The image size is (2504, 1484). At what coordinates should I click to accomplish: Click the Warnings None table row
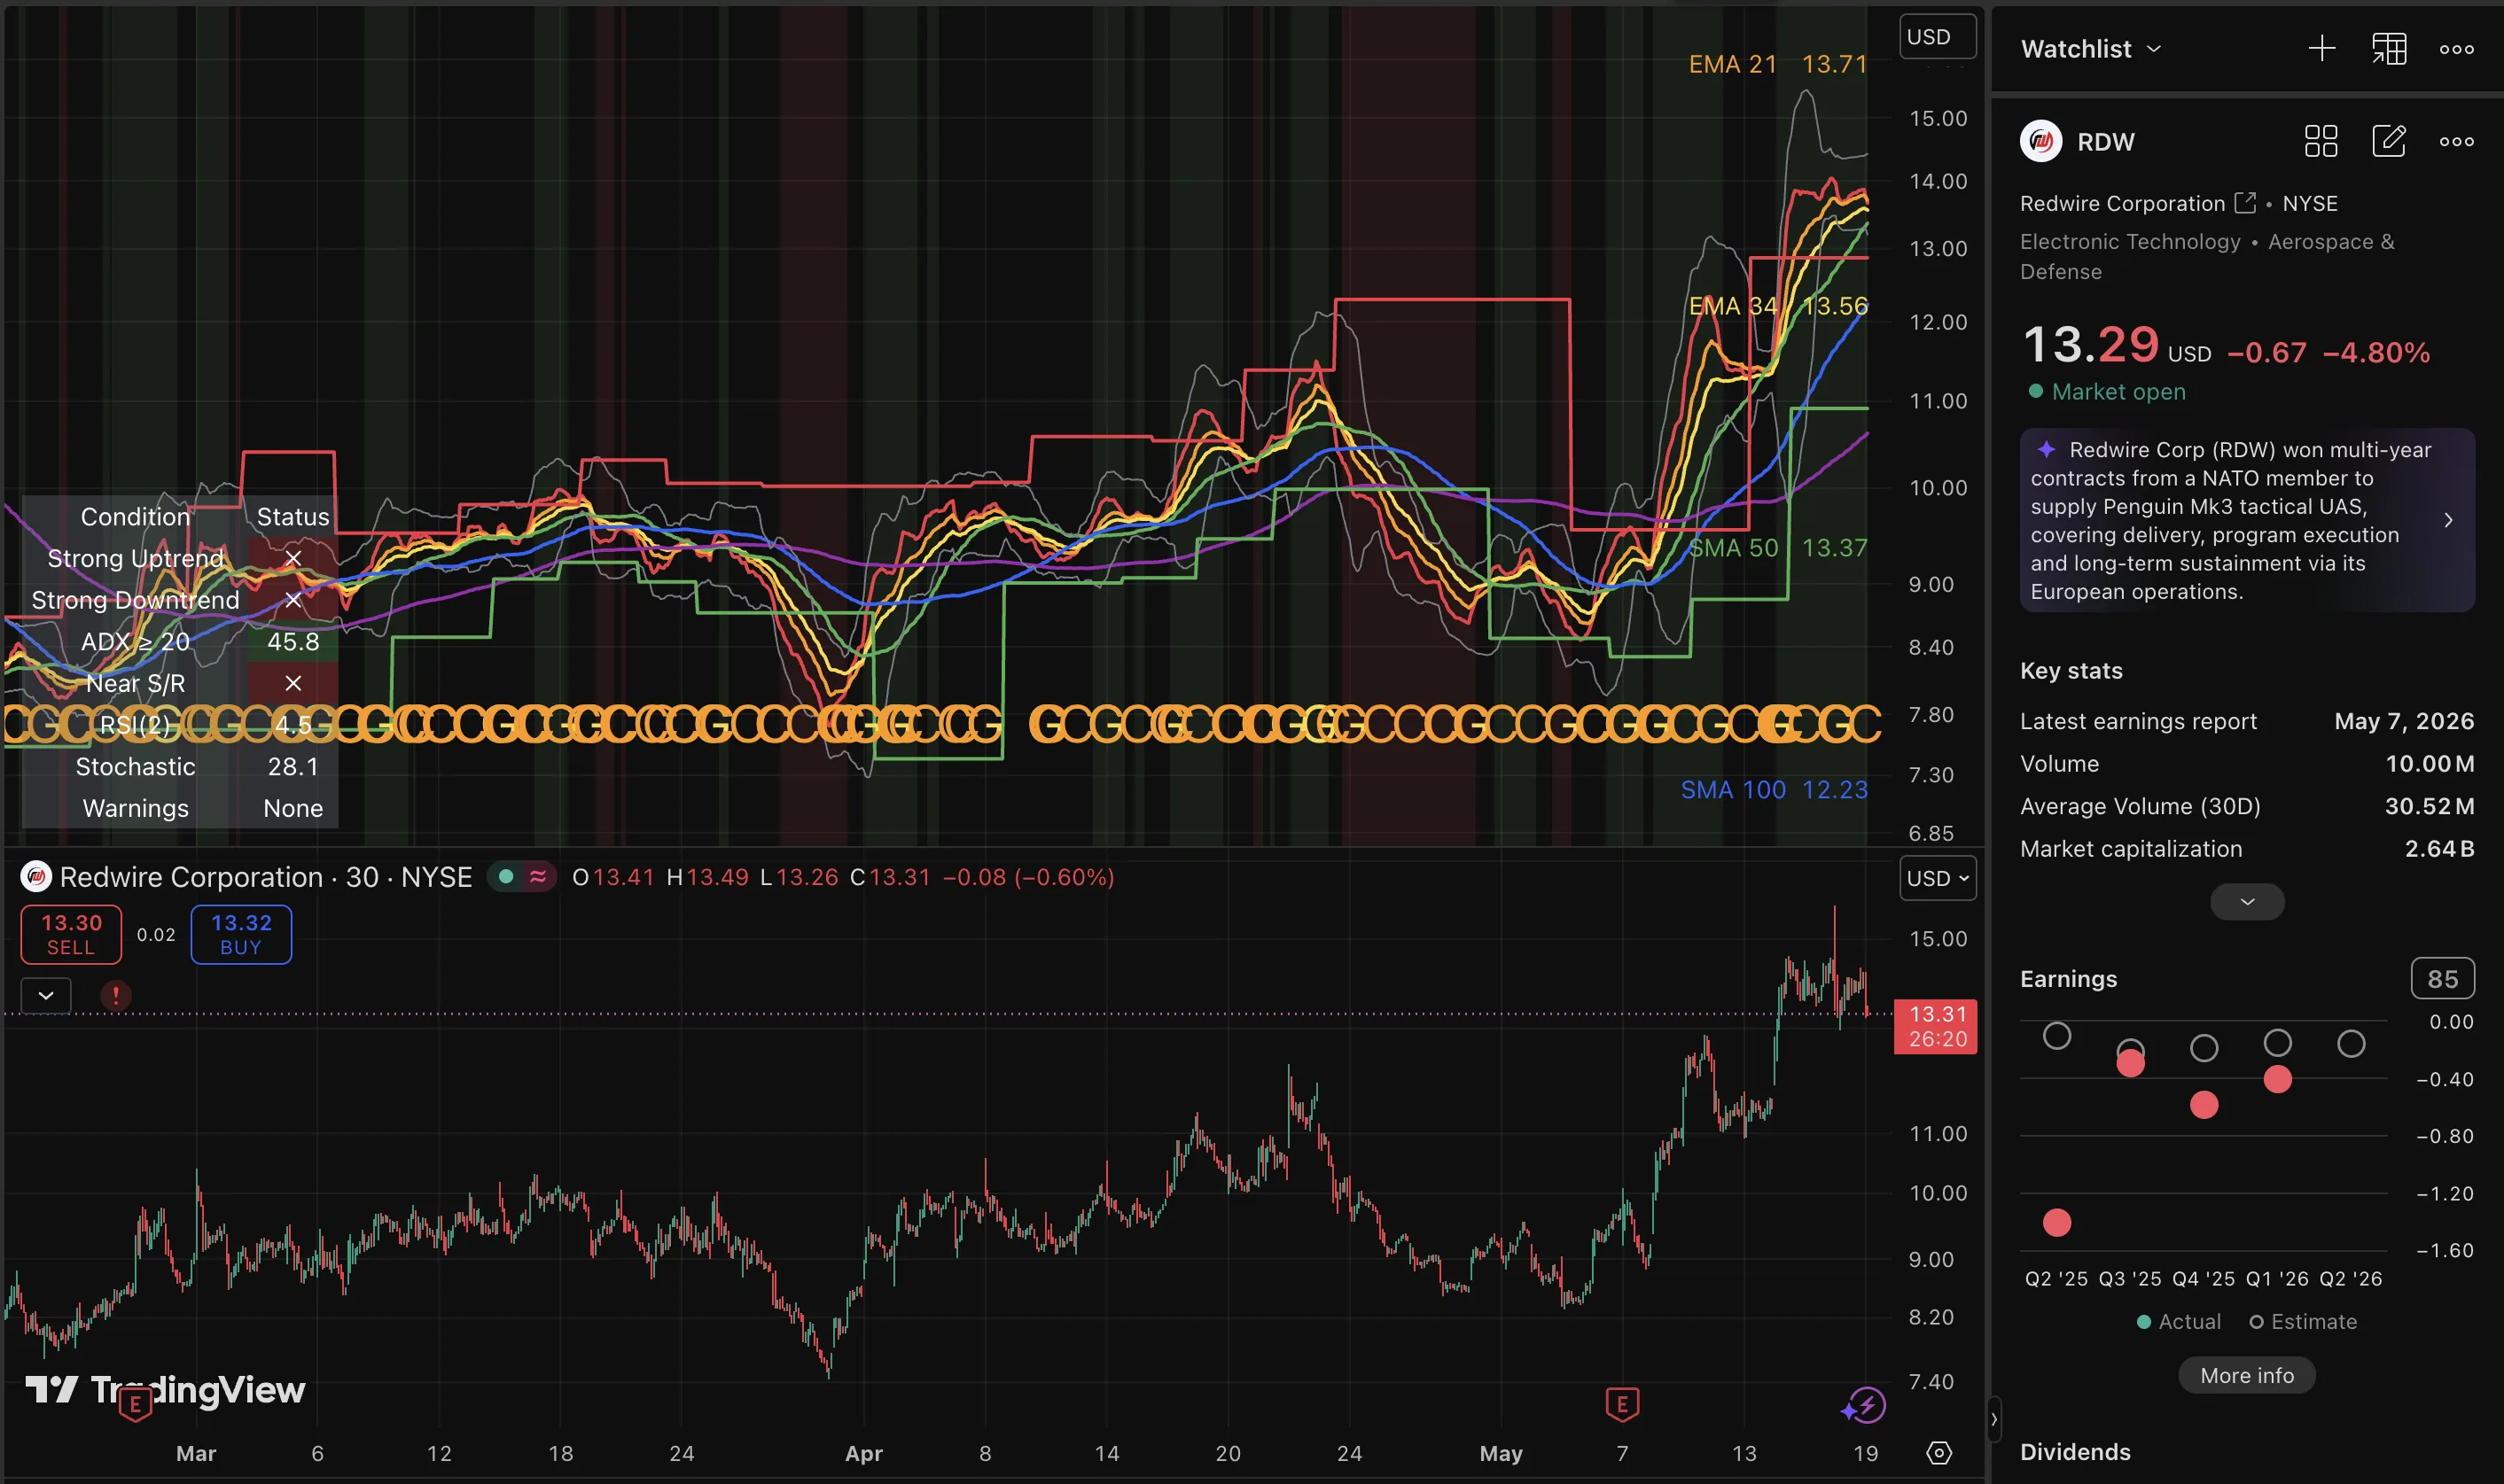pos(180,809)
